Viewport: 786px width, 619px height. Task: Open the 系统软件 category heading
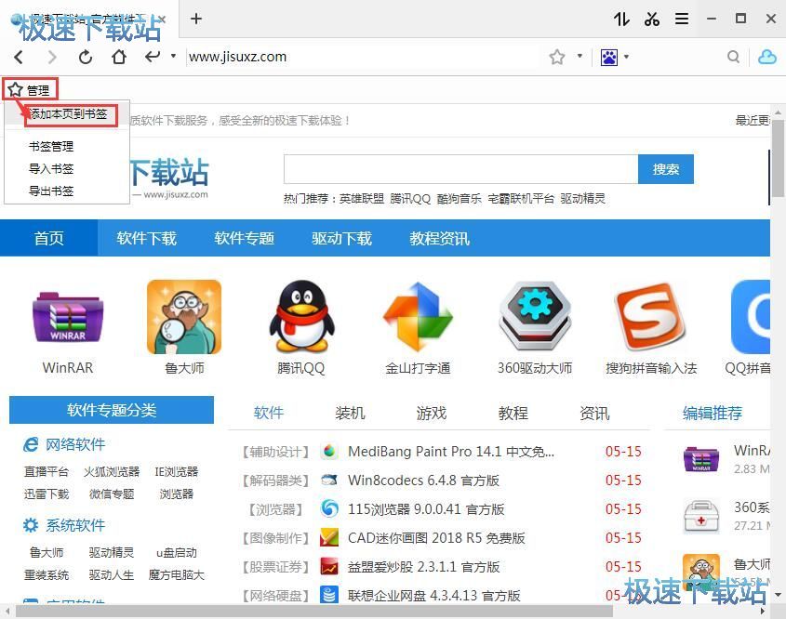[x=75, y=525]
